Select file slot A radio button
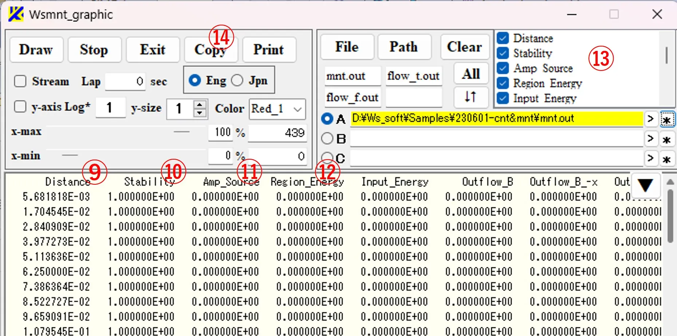The height and width of the screenshot is (336, 677). point(327,119)
